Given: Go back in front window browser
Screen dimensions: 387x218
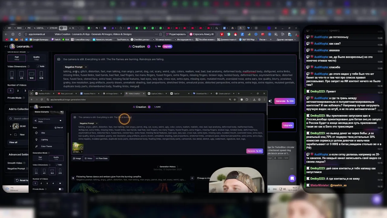Looking at the screenshot, I should click(x=32, y=100).
